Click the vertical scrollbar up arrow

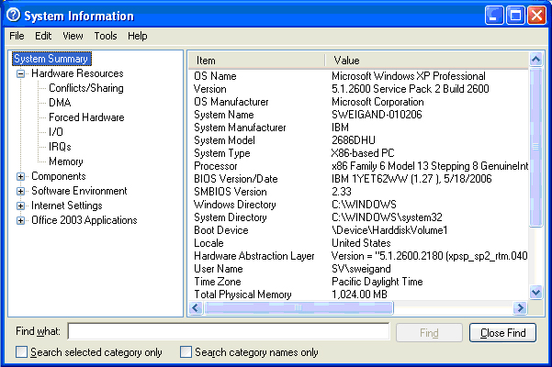pyautogui.click(x=535, y=59)
